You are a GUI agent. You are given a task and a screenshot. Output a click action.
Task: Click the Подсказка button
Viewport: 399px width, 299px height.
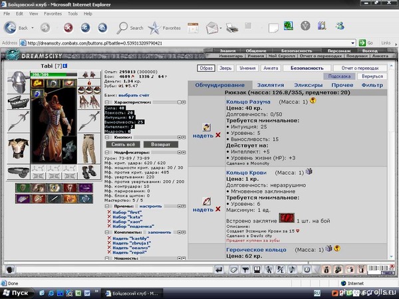[339, 76]
